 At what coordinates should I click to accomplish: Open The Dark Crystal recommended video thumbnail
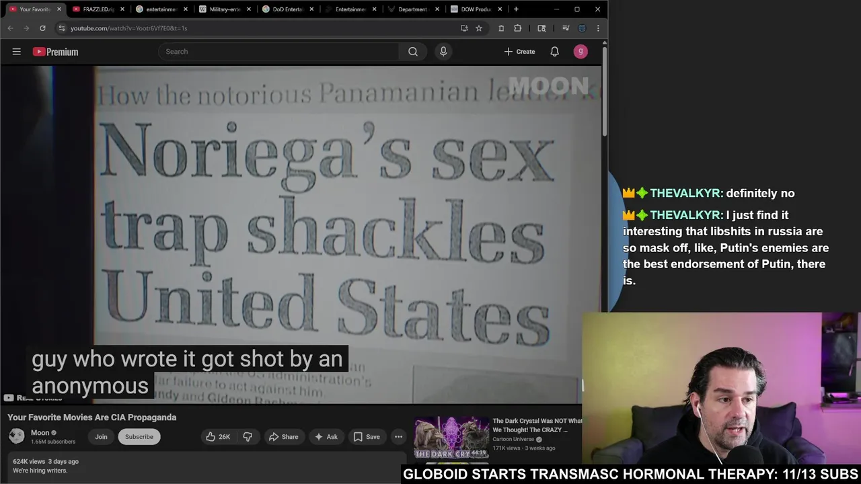(x=451, y=438)
